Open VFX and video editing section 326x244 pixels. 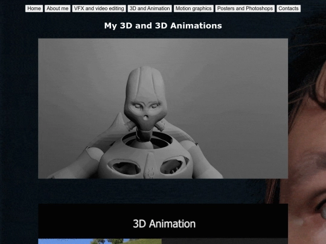[99, 8]
